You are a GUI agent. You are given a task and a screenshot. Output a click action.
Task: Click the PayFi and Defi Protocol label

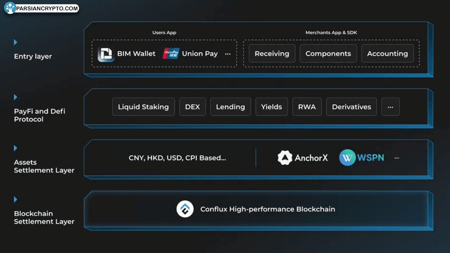(39, 115)
